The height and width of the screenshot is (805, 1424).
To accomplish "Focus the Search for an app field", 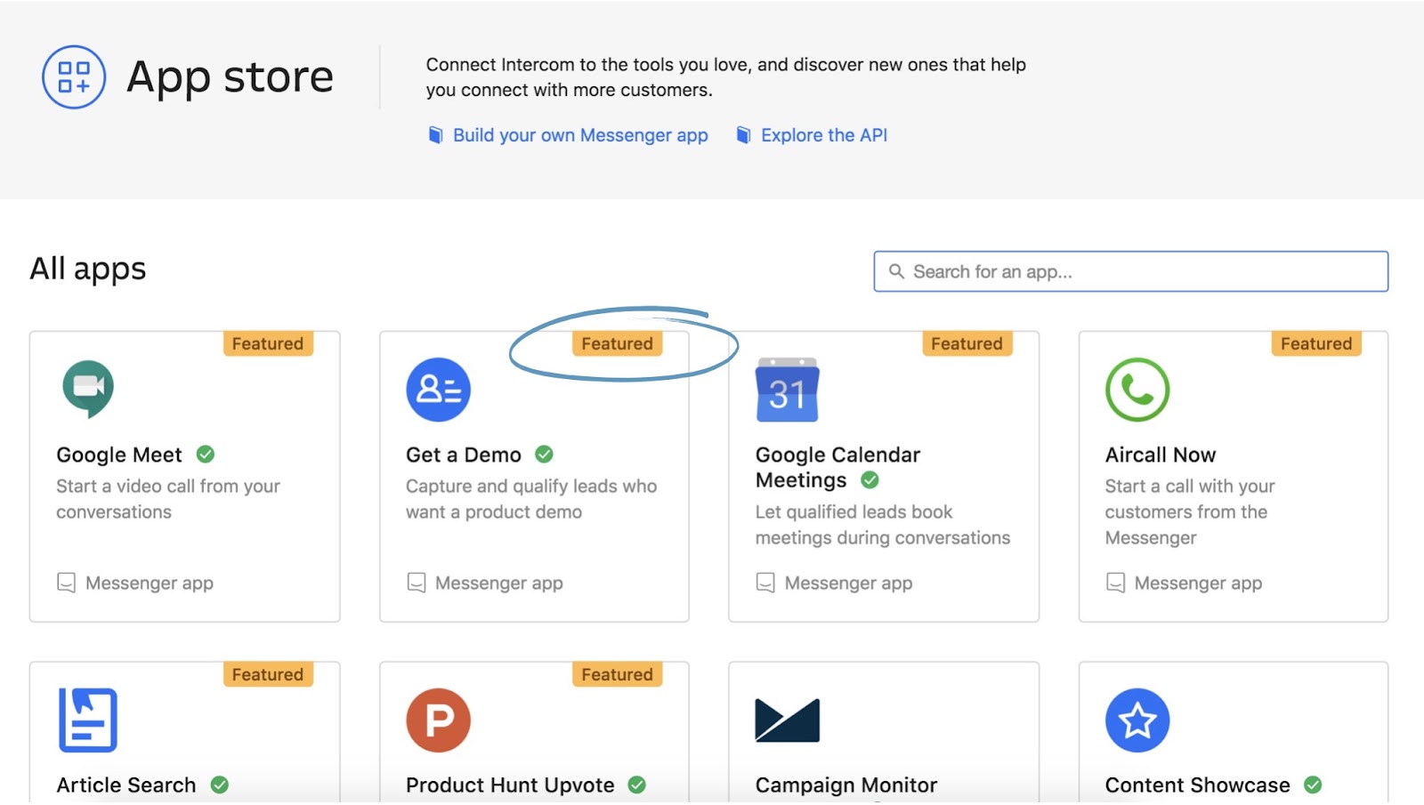I will [1131, 271].
